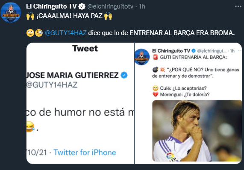The height and width of the screenshot is (170, 244).
Task: Click the Twitter for iPhone text
Action: coord(85,152)
